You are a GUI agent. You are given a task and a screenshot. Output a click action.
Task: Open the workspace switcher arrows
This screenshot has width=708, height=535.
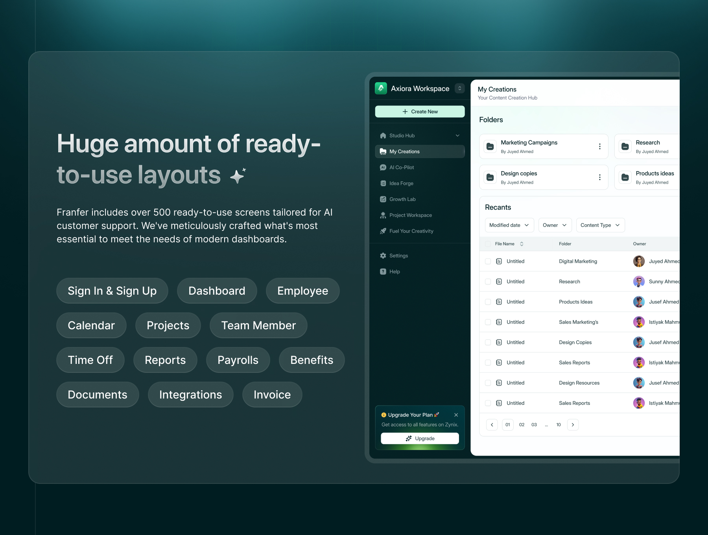459,89
